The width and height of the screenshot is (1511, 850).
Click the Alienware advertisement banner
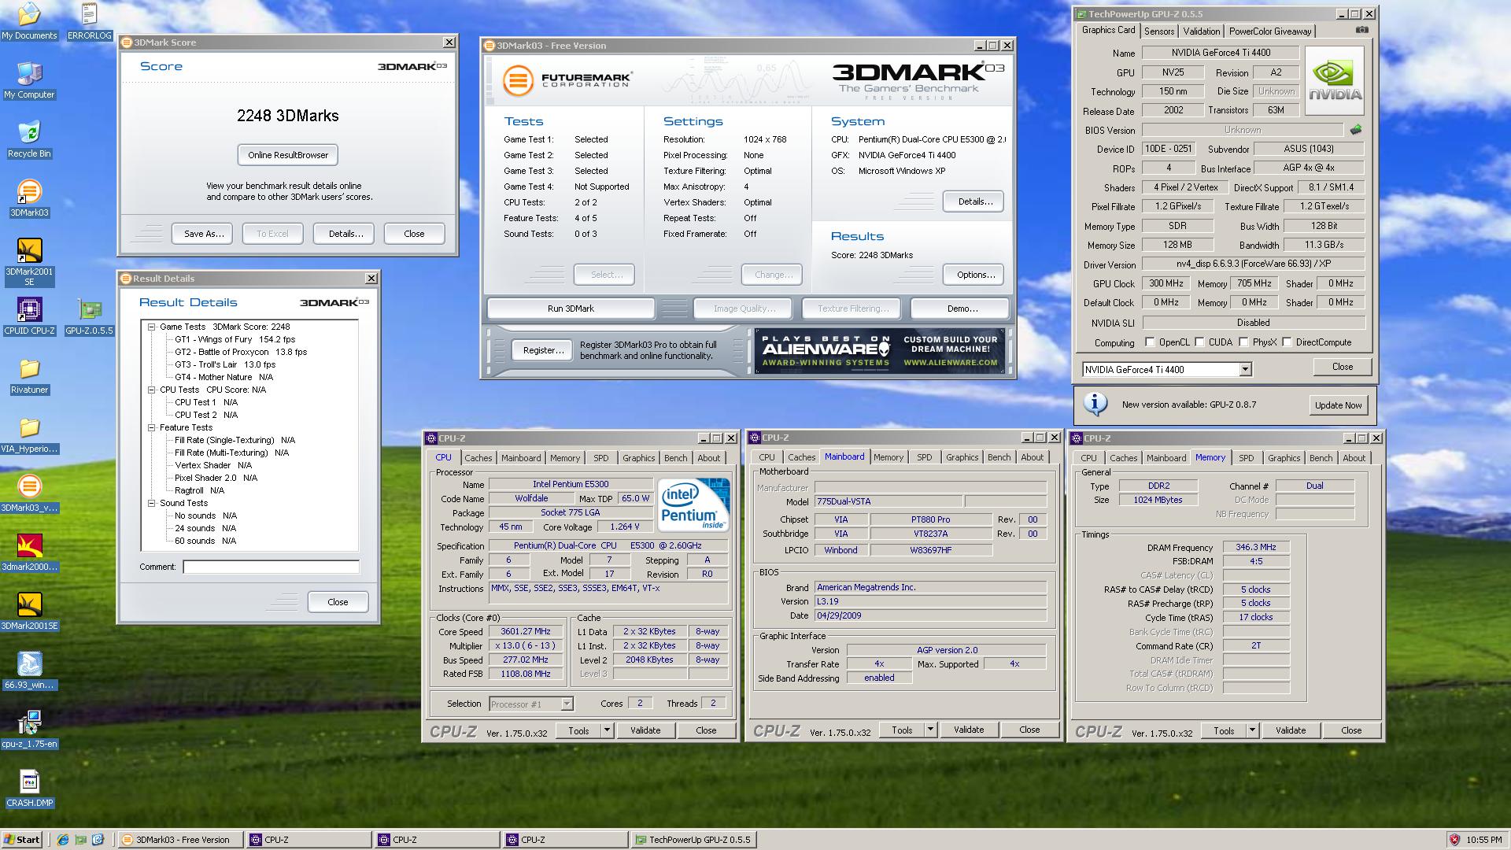tap(880, 351)
